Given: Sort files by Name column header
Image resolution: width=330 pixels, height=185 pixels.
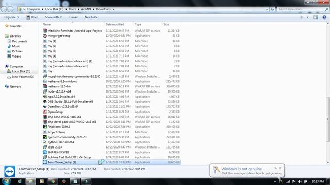Looking at the screenshot, I should tap(46, 24).
